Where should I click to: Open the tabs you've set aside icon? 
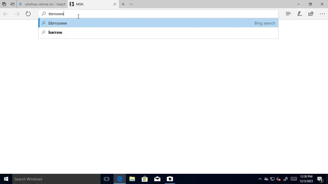tap(4, 4)
